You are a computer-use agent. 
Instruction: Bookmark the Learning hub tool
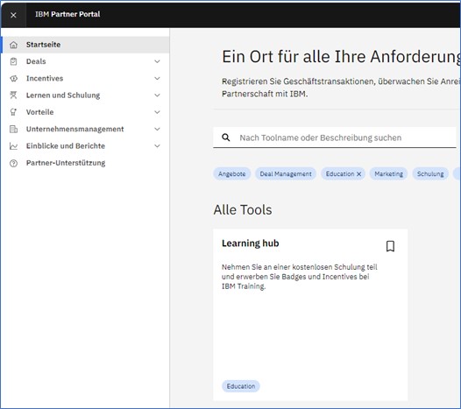[x=390, y=246]
